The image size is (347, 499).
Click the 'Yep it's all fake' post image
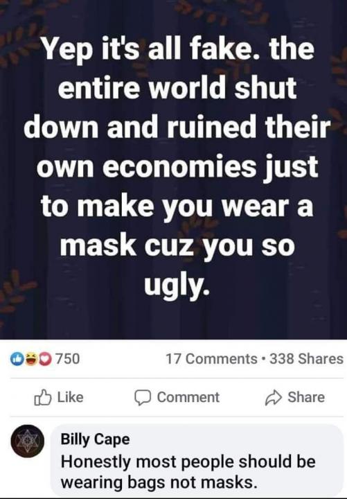click(173, 170)
